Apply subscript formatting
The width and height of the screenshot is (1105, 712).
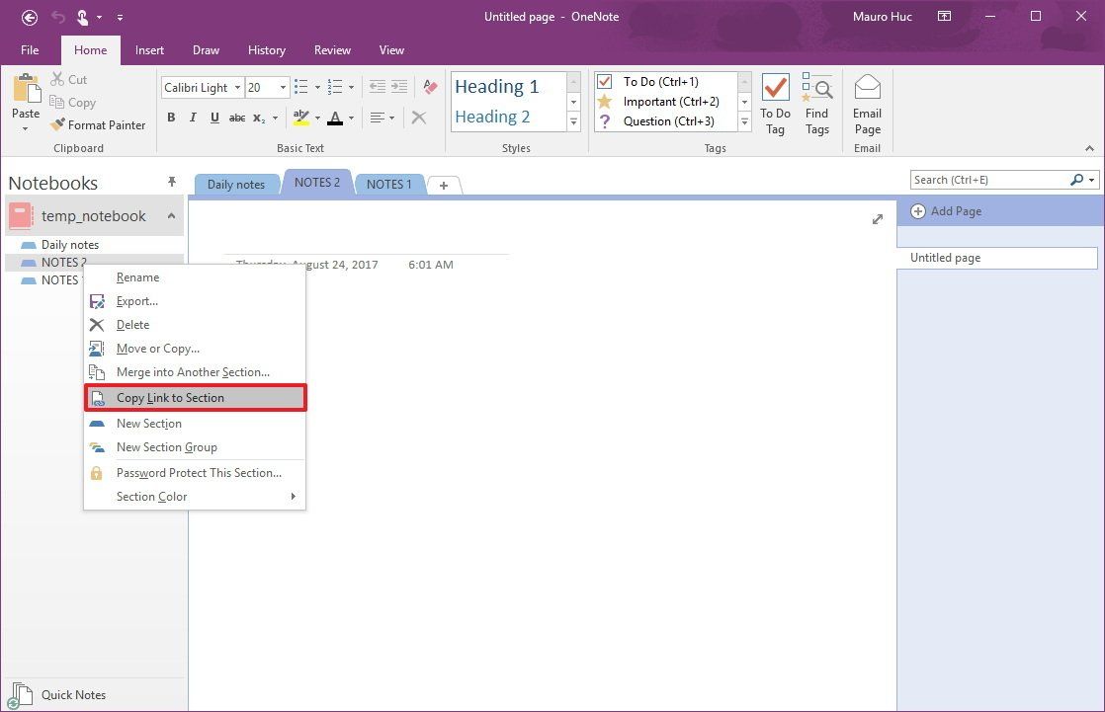pos(258,118)
